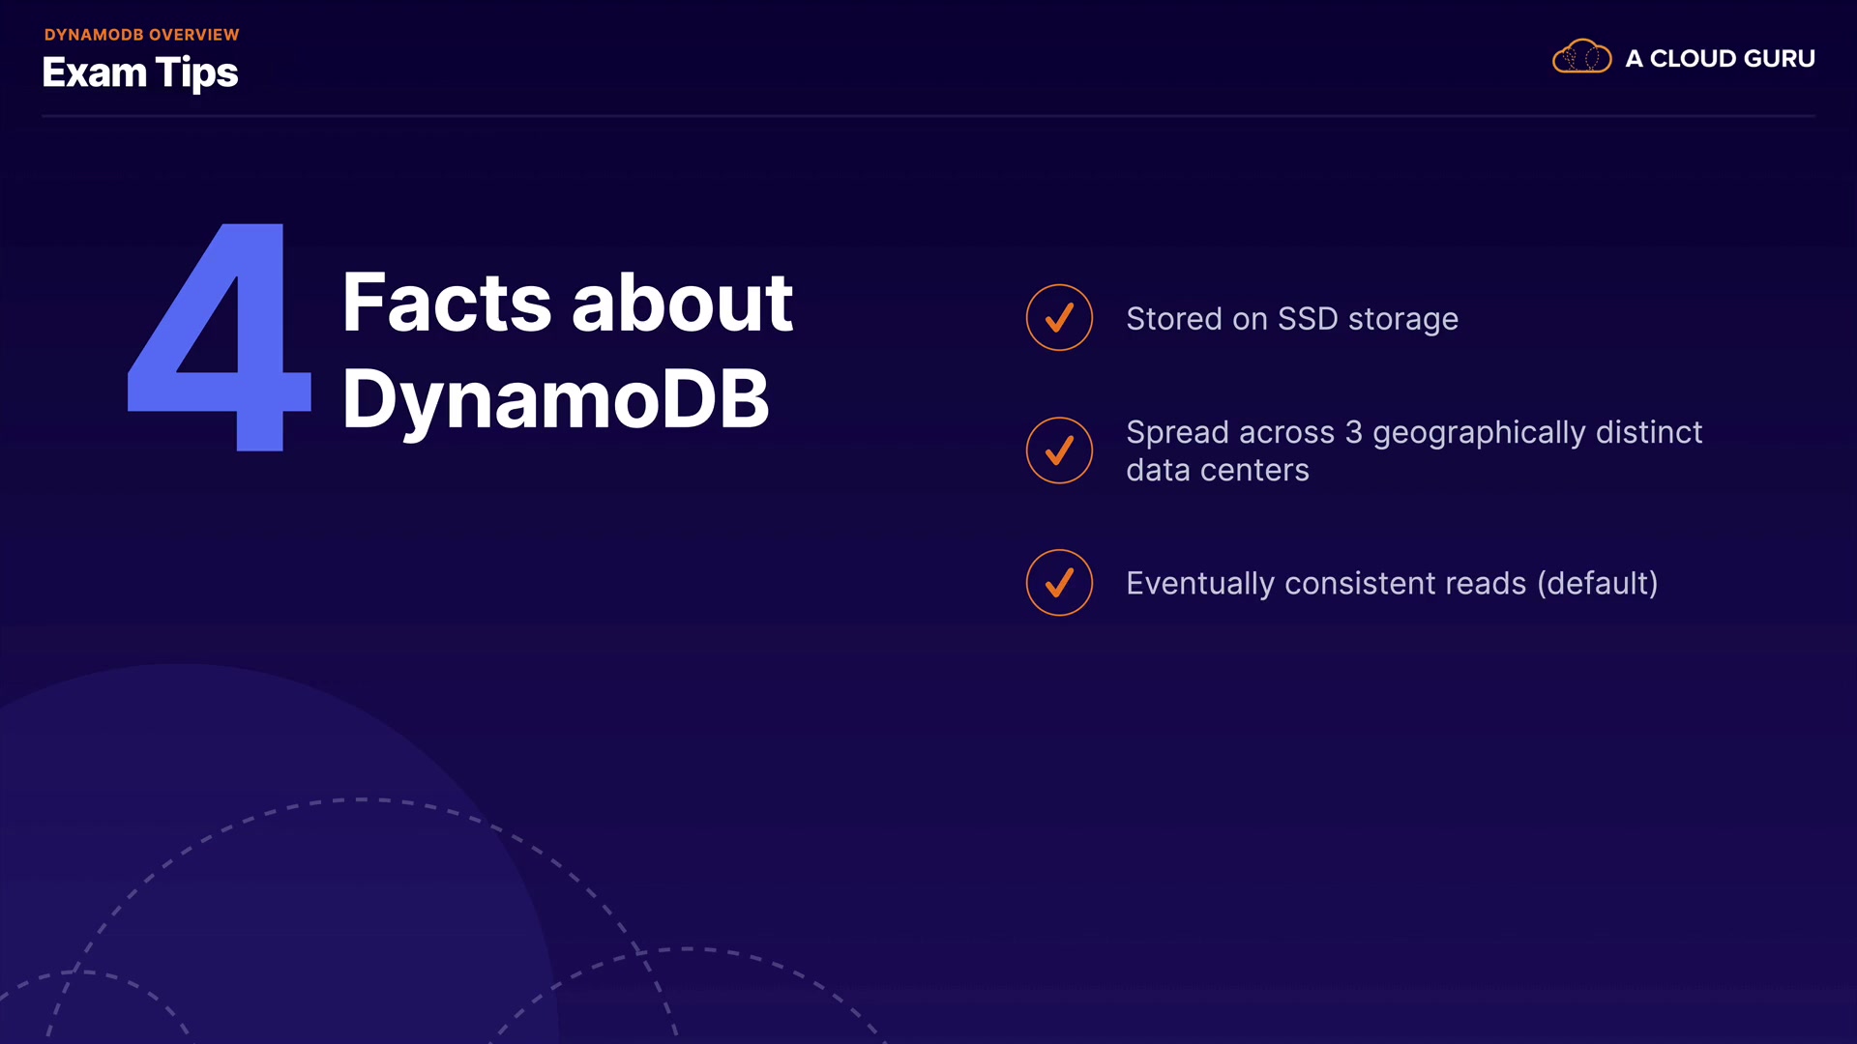
Task: Click the checkmark beside 'Spread across 3 geographically distinct'
Action: [1059, 450]
